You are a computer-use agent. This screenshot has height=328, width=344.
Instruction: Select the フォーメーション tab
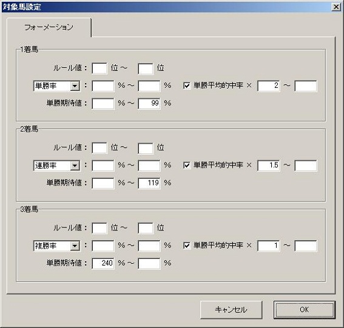pos(49,27)
